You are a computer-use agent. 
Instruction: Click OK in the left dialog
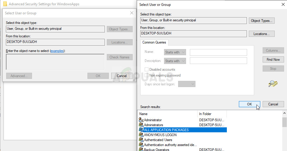(x=98, y=76)
